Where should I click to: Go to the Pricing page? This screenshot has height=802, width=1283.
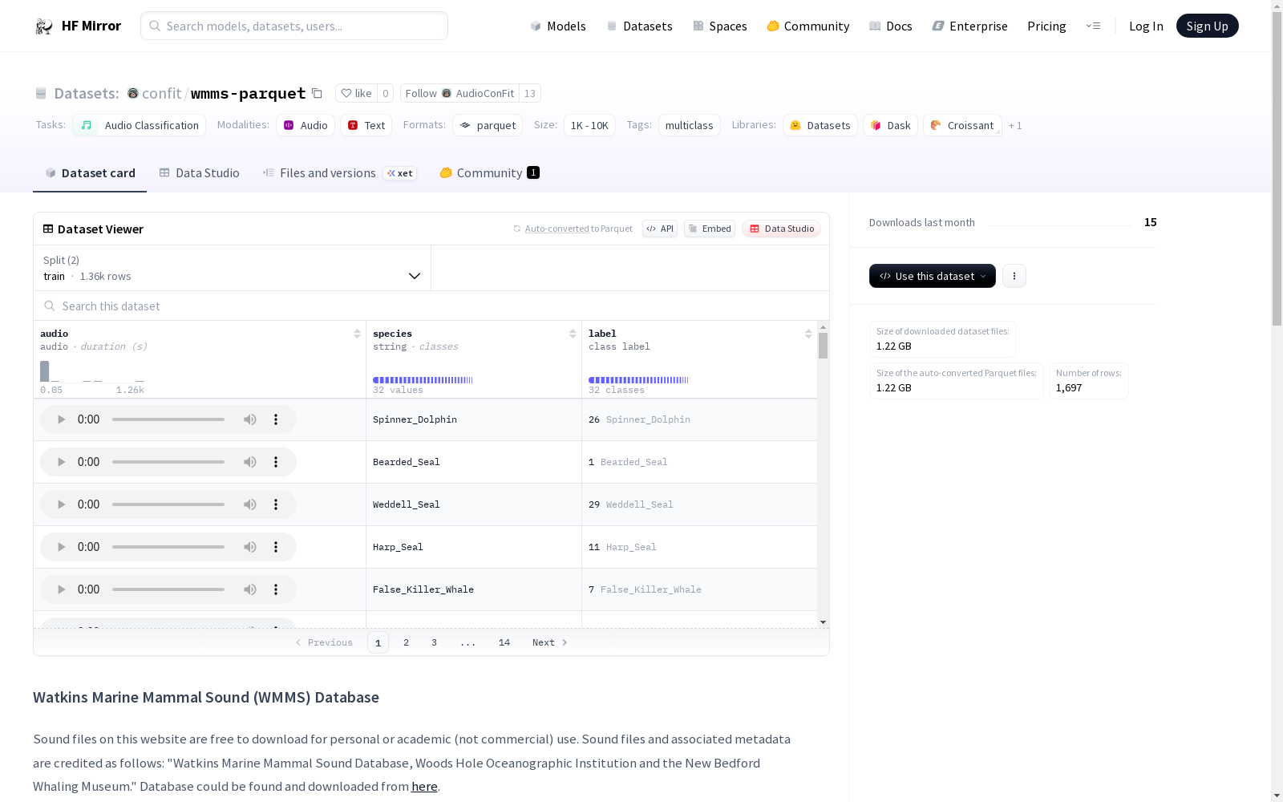tap(1046, 26)
